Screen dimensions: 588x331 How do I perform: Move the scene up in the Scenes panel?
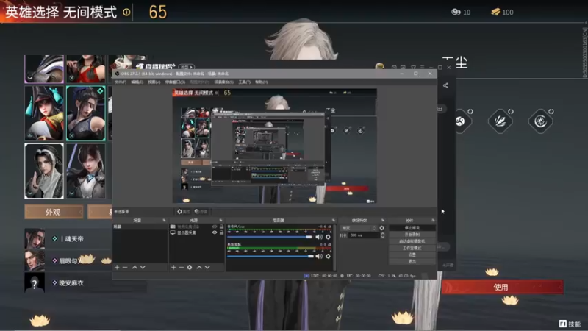tap(135, 267)
